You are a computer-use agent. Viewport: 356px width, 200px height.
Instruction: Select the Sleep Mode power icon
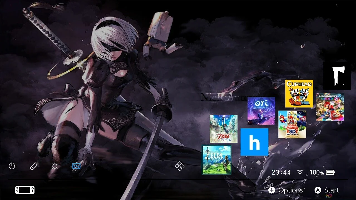coord(12,166)
